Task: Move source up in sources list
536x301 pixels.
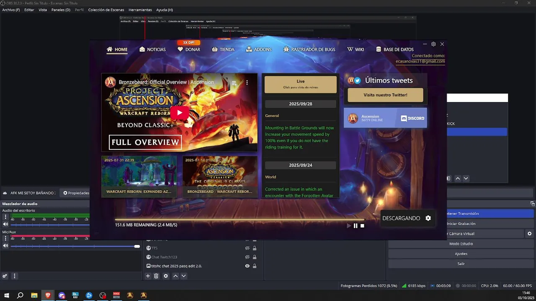Action: coord(175,276)
